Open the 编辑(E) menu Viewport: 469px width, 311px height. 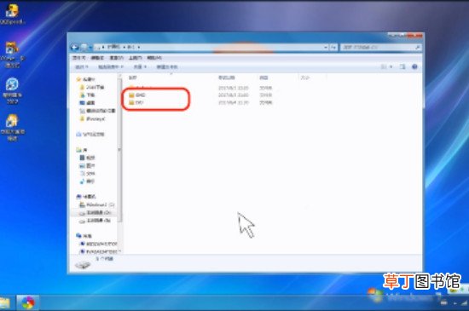[x=97, y=58]
